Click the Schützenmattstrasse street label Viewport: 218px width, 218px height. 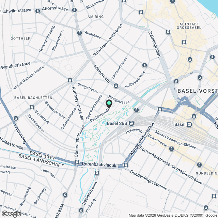tap(108, 40)
